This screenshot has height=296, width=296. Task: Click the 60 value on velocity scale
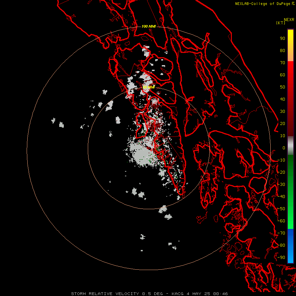point(283,75)
